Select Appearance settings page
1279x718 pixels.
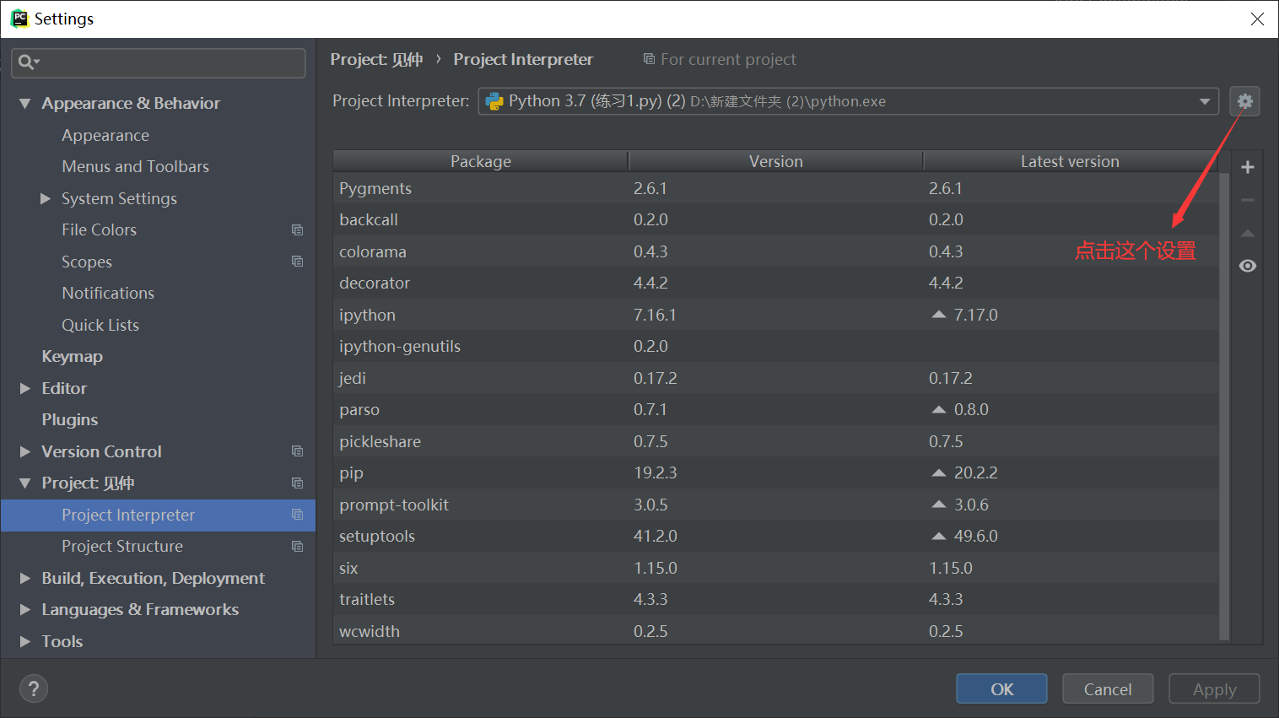coord(105,135)
